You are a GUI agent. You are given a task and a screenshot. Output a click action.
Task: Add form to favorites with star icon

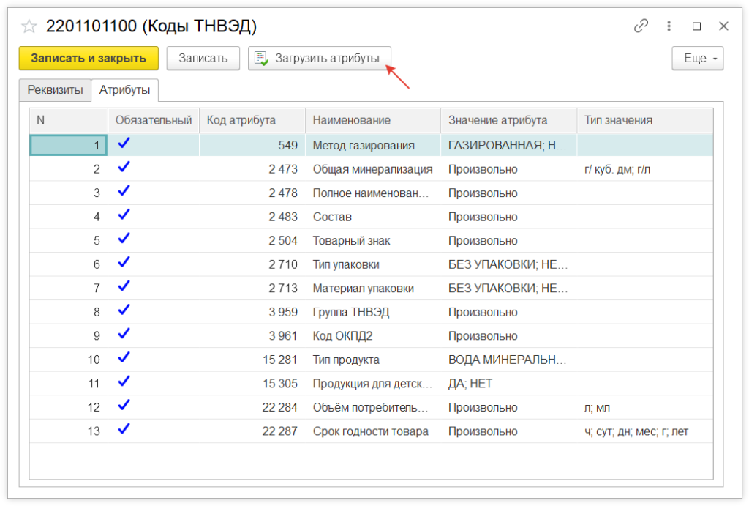(29, 26)
